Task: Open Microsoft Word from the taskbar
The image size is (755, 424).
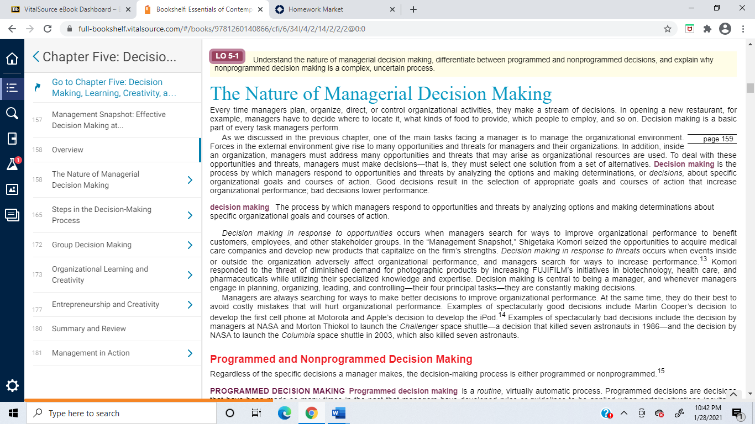Action: 338,413
